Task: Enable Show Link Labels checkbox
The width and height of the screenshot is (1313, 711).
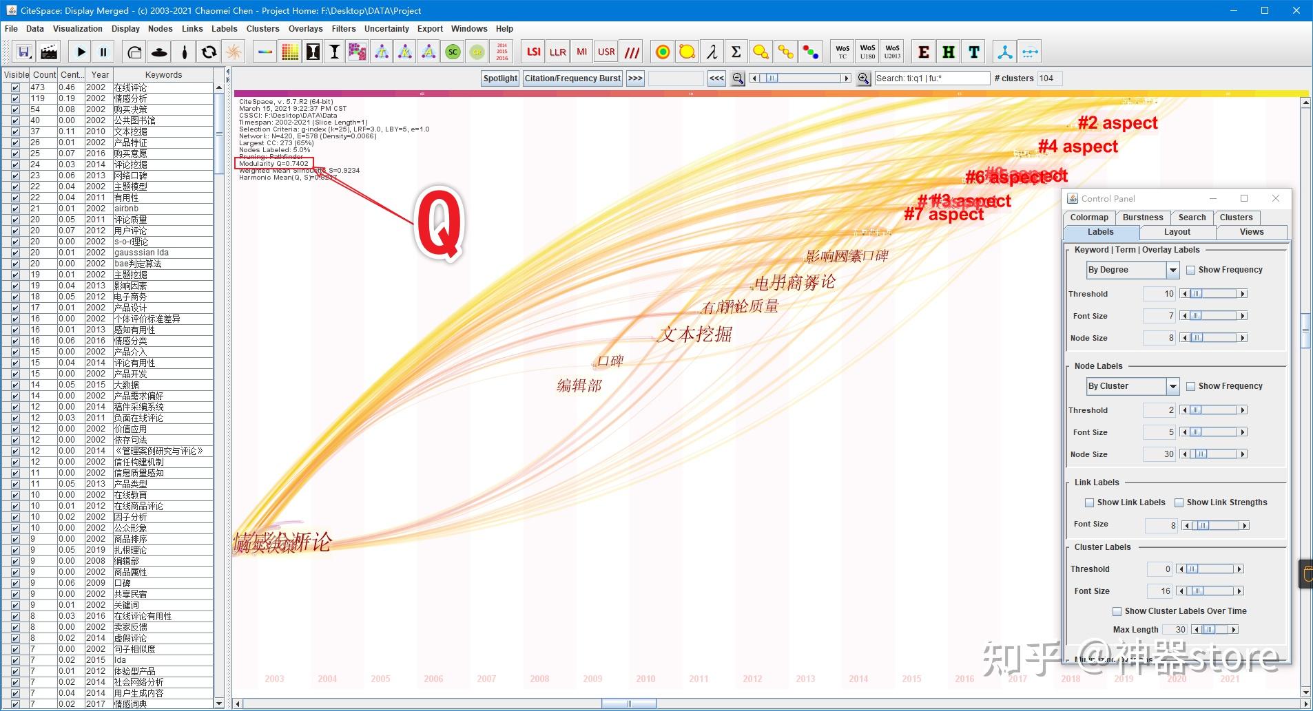Action: point(1089,502)
